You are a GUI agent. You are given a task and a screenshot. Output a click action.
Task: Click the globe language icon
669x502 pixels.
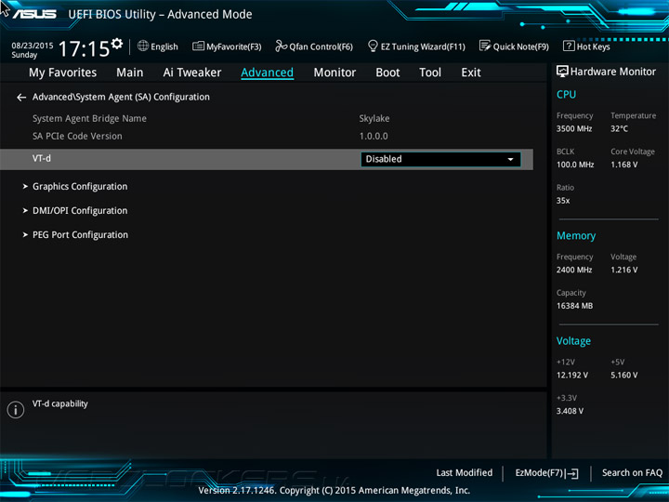pos(143,46)
